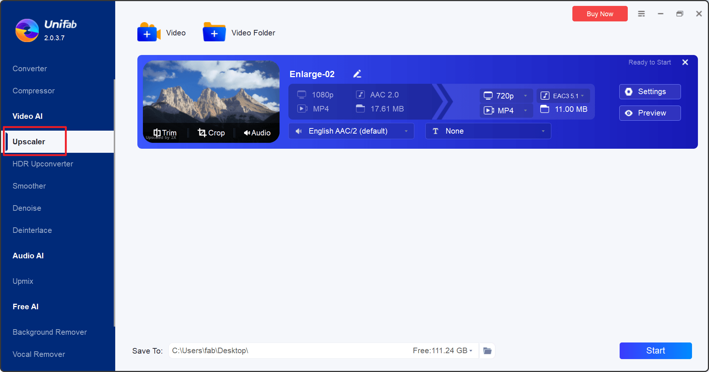Expand the 720p output resolution dropdown
This screenshot has width=709, height=372.
pos(506,96)
